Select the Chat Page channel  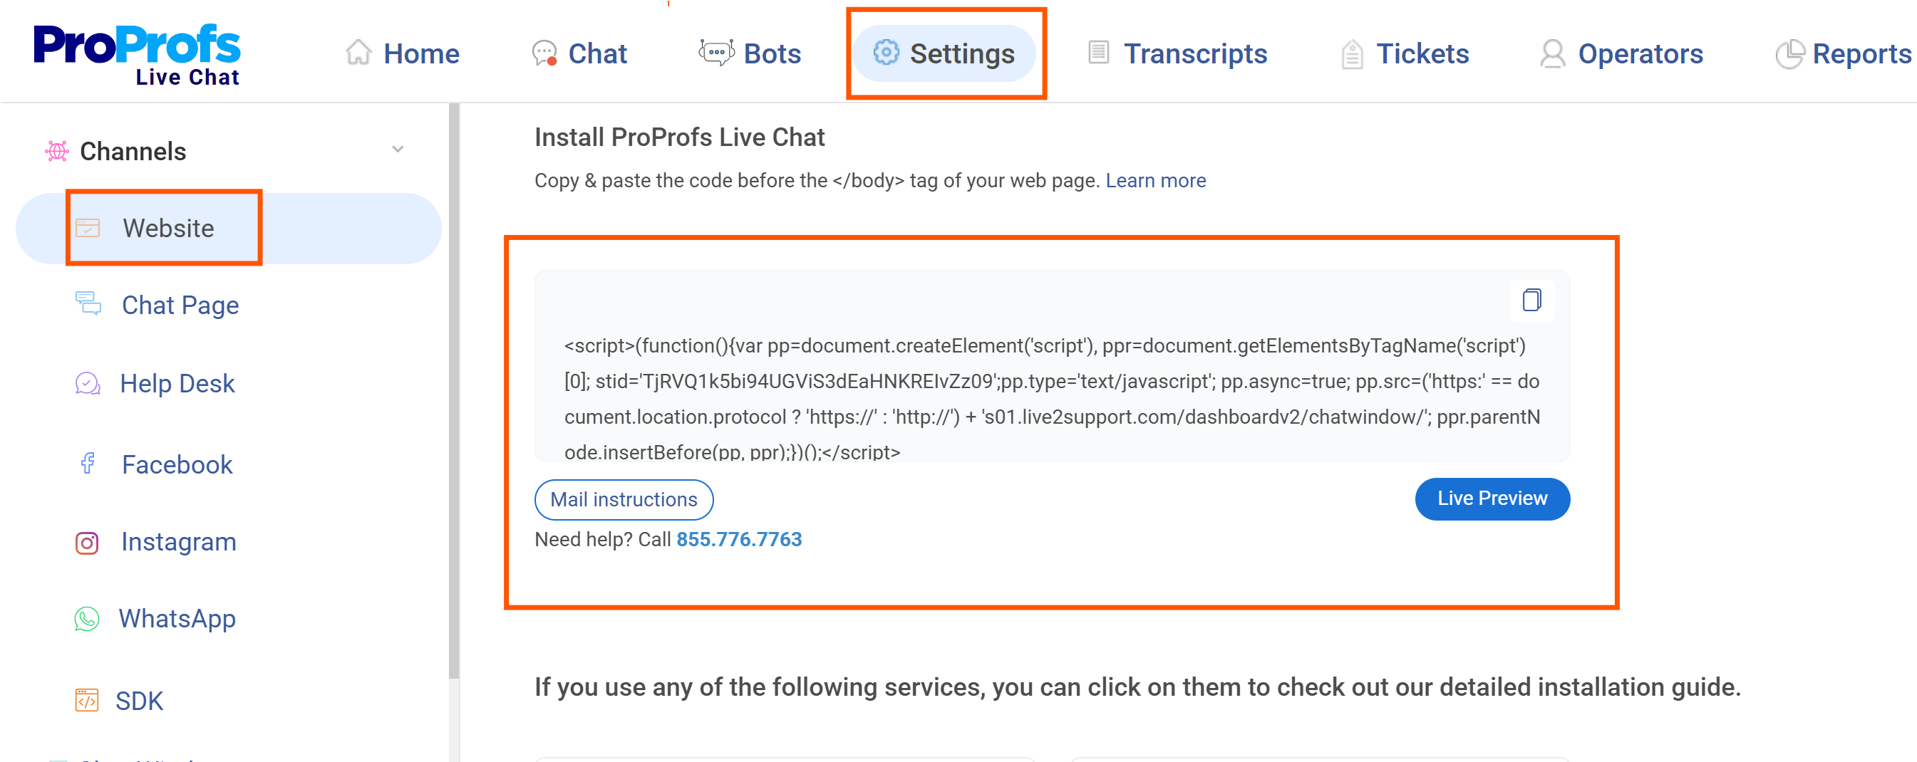tap(180, 305)
